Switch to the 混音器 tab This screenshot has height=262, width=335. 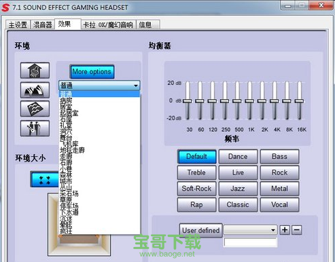point(42,24)
